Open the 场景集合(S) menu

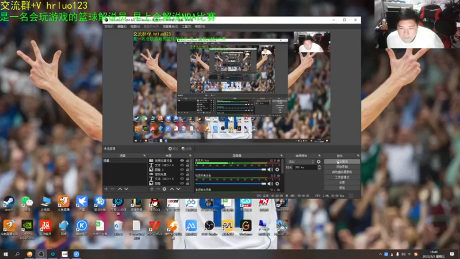pos(170,26)
